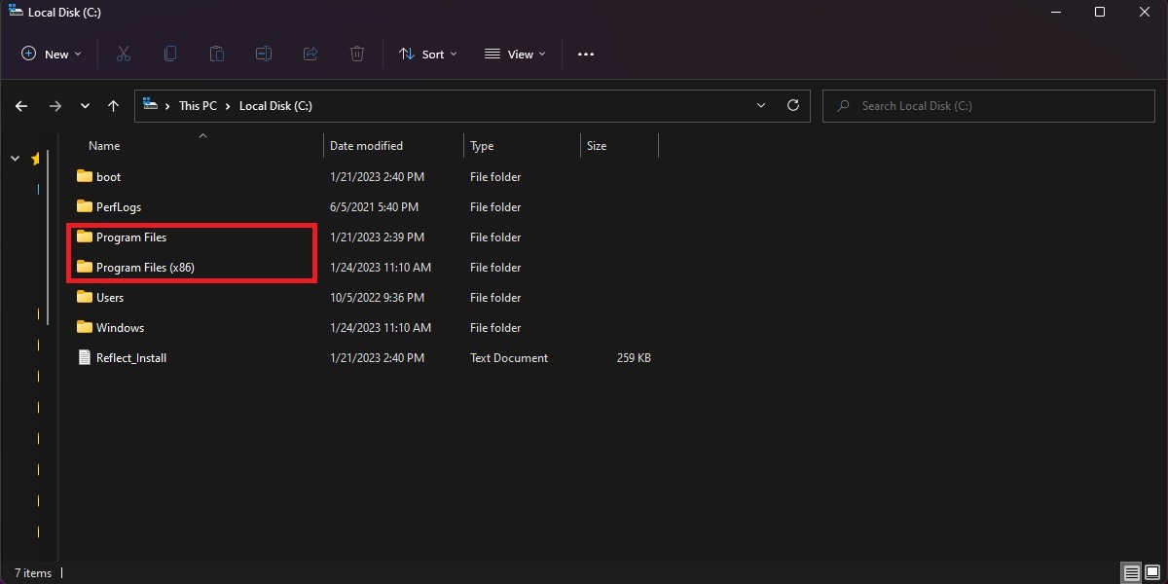Viewport: 1168px width, 584px height.
Task: Open the Reflect_Install text document
Action: (x=132, y=357)
